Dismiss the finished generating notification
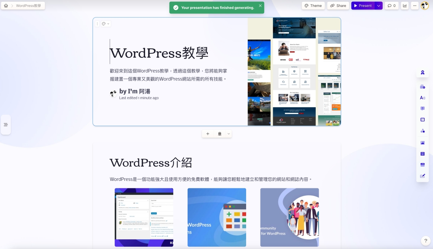 pos(260,6)
